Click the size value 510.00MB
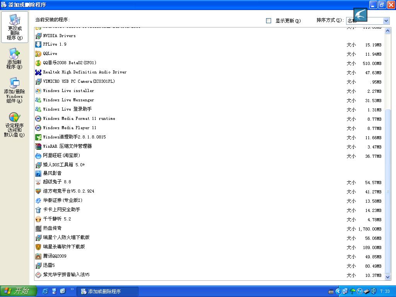 pos(372,63)
